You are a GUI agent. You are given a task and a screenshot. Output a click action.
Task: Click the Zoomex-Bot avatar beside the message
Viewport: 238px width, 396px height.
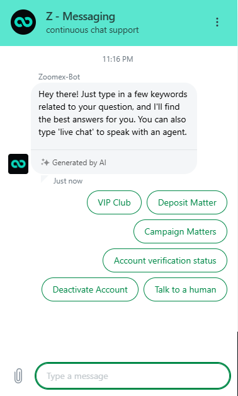click(x=18, y=164)
